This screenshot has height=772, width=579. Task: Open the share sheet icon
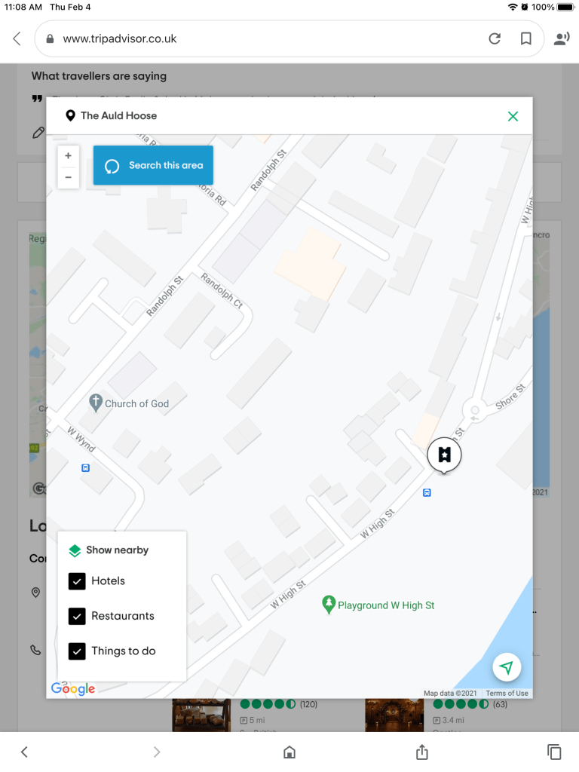click(422, 752)
